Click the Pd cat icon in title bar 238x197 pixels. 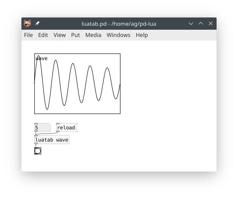coord(27,23)
